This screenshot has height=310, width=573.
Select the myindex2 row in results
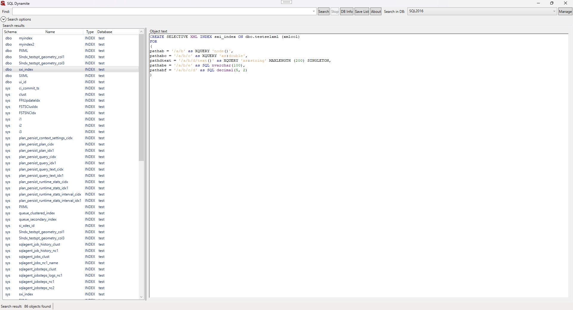pos(27,44)
